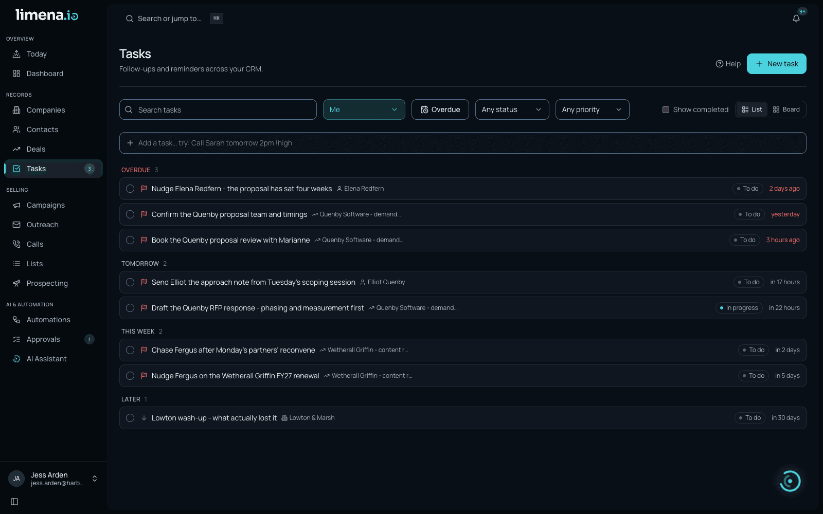Click priority flag on Chase Fergus task
The width and height of the screenshot is (823, 514).
(x=144, y=350)
